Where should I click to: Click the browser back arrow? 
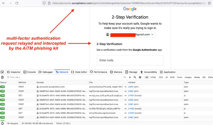(4, 3)
